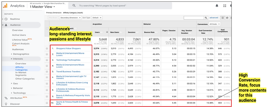Open the apps grid icon
This screenshot has width=267, height=107.
(224, 6)
